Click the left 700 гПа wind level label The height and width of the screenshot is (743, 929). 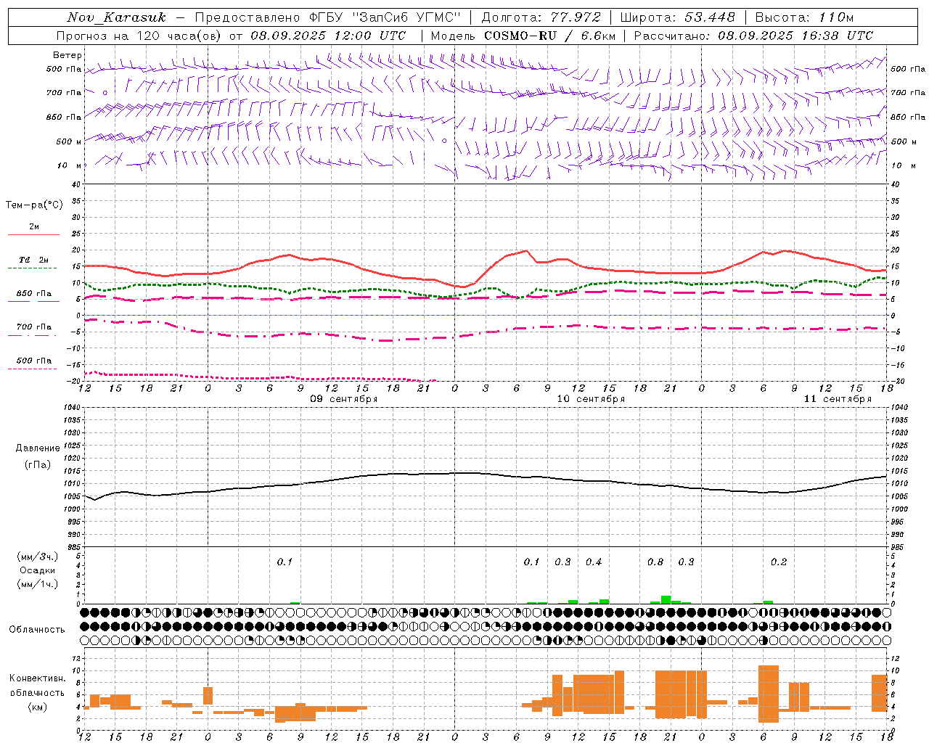point(64,93)
